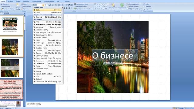Click the Decrease Font Size icon

(x=52, y=5)
